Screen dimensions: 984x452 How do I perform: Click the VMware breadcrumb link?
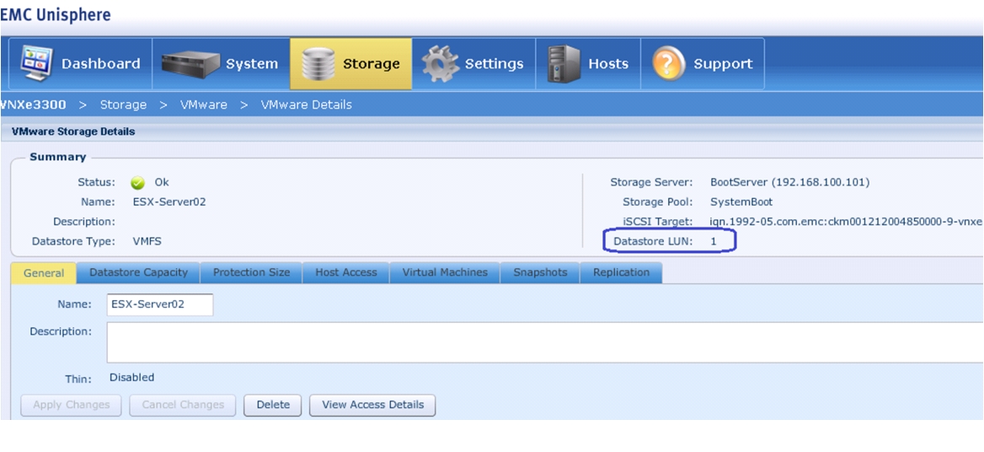203,105
